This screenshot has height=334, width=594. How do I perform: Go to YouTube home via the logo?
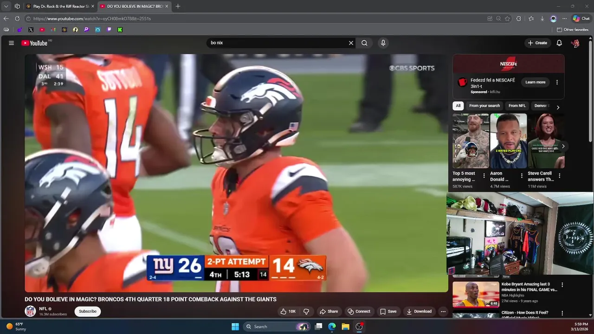[35, 43]
